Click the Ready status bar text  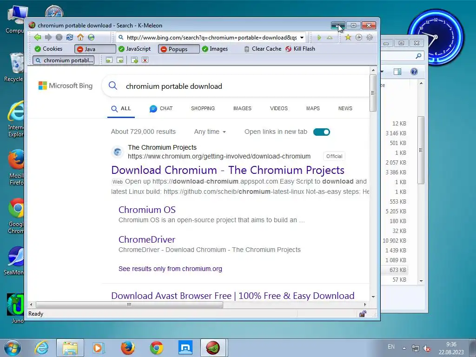[36, 314]
